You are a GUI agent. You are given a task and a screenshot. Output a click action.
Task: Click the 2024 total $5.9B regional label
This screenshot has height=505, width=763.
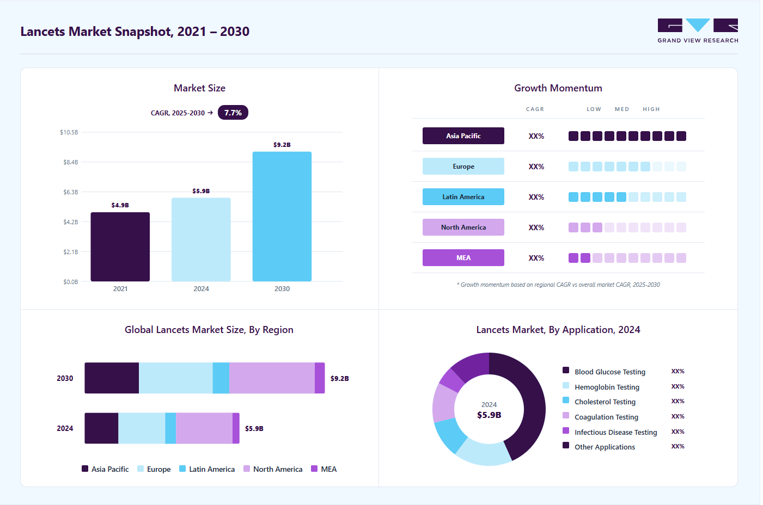pyautogui.click(x=254, y=428)
